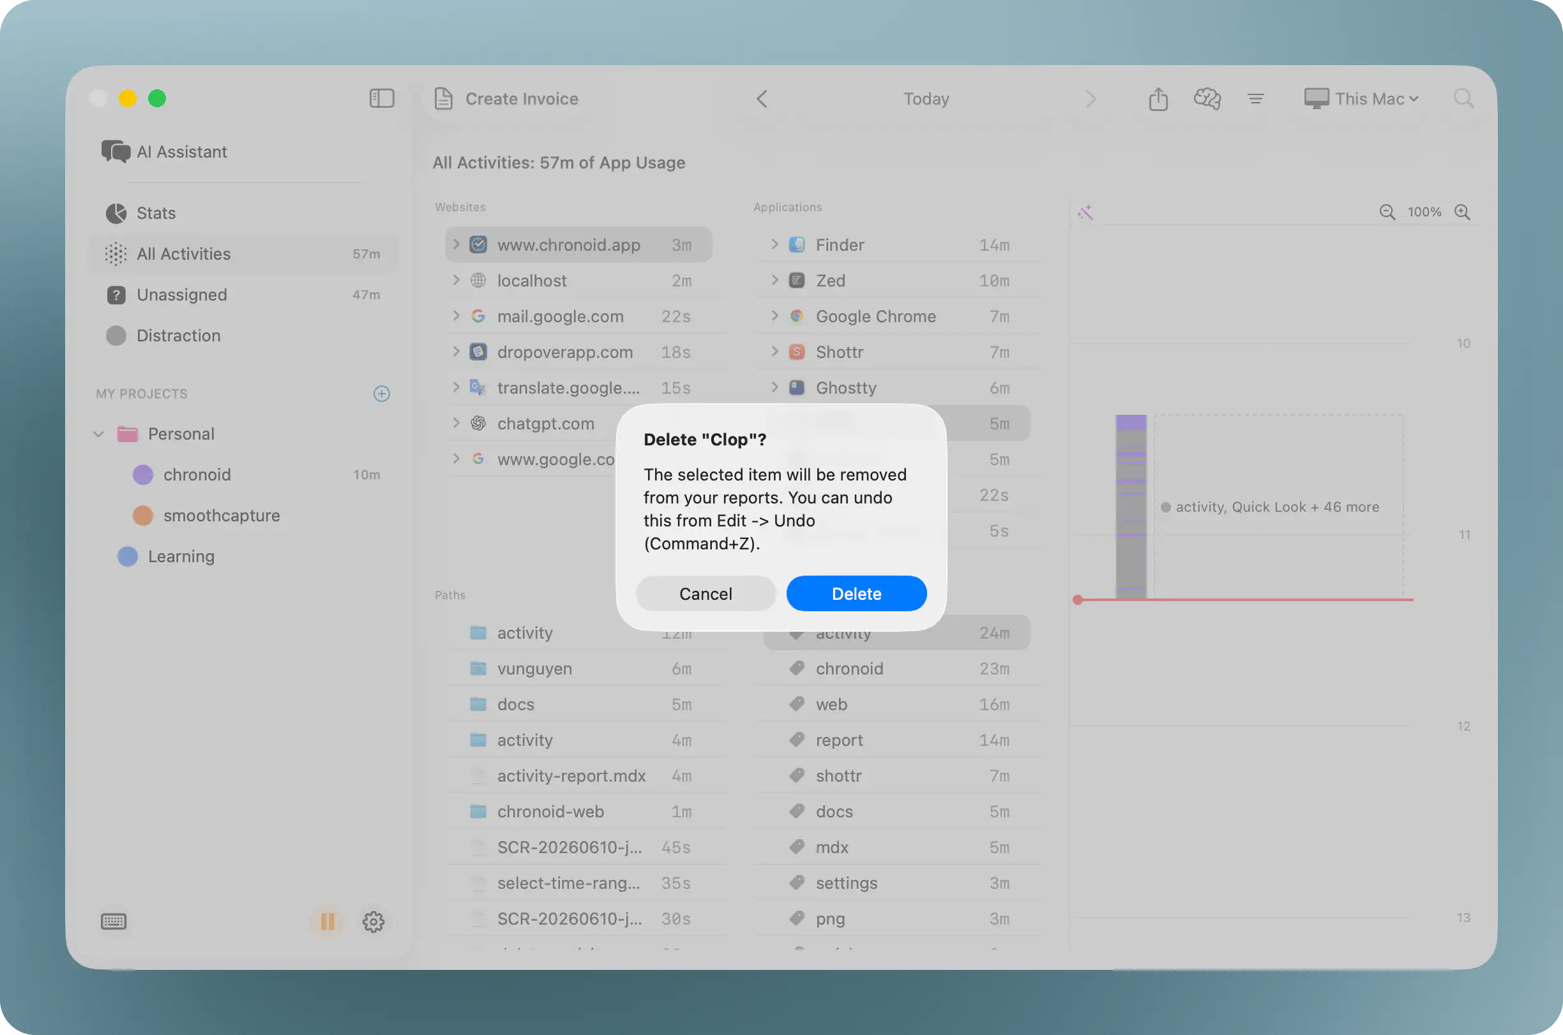Viewport: 1563px width, 1035px height.
Task: Click the chatgpt.com favicon
Action: click(x=478, y=423)
